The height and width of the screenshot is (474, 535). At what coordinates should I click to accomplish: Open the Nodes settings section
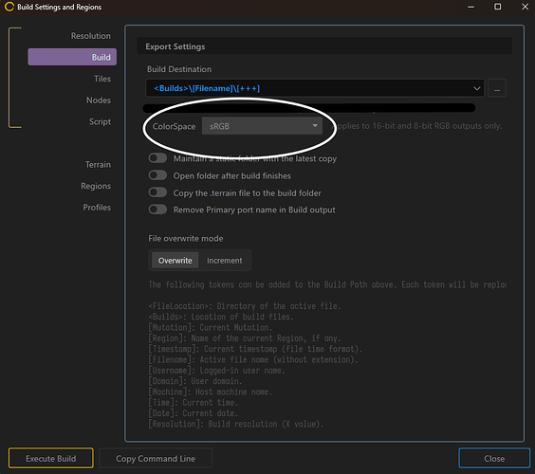pyautogui.click(x=99, y=100)
